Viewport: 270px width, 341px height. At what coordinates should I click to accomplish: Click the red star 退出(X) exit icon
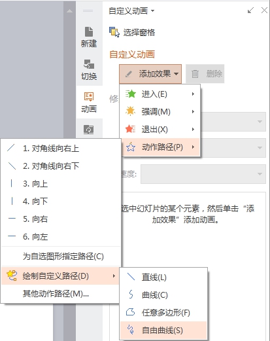(x=130, y=129)
